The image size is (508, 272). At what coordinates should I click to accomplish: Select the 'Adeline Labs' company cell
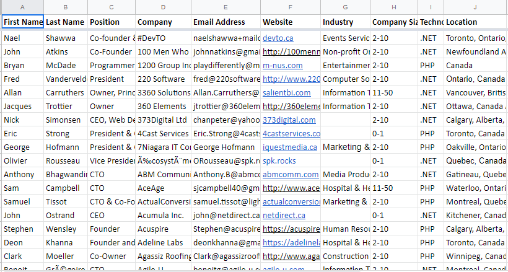(x=164, y=242)
